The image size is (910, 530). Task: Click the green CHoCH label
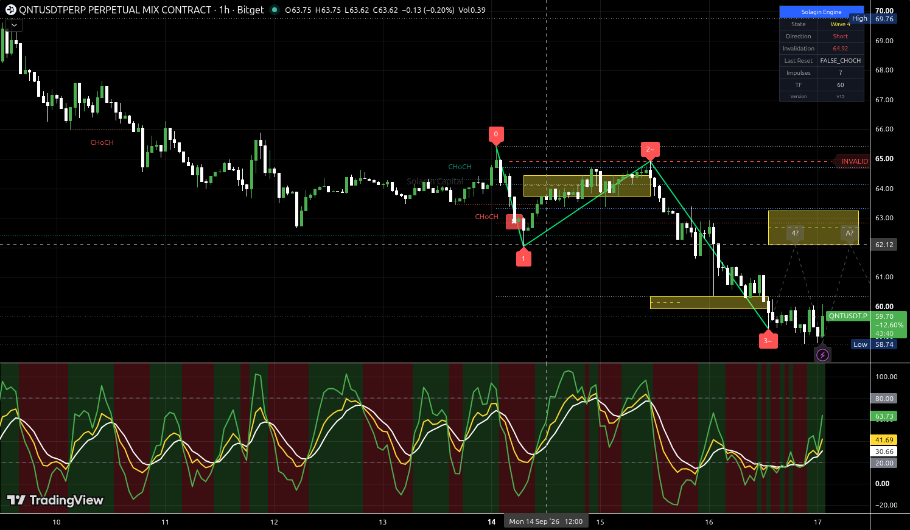(460, 167)
